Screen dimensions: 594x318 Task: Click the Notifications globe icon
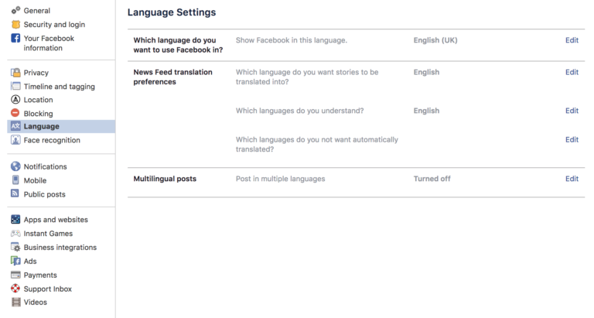tap(15, 166)
